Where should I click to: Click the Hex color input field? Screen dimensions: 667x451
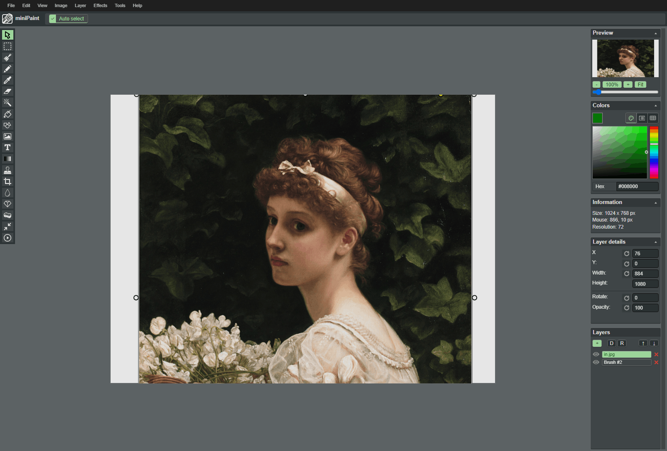[637, 186]
